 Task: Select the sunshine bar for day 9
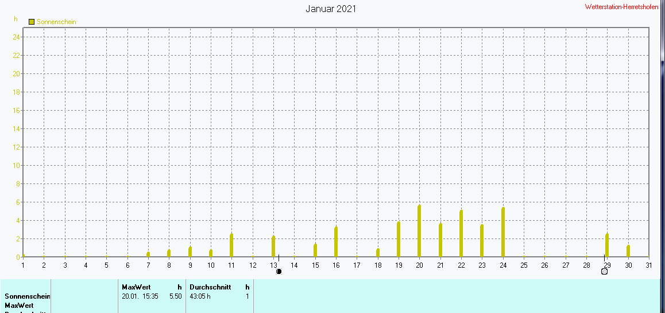click(x=190, y=252)
